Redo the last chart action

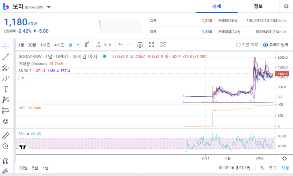(129, 45)
